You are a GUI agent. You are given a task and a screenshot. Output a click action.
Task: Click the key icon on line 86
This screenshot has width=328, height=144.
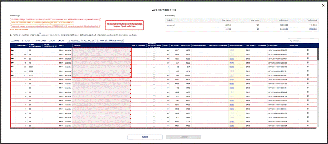(13, 54)
